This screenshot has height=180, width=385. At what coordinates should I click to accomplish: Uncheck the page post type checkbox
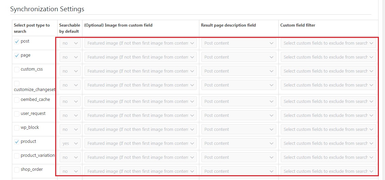coord(17,56)
